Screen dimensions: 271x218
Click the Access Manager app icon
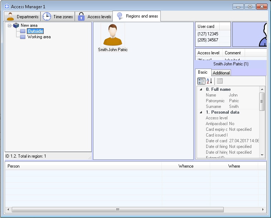(7, 6)
